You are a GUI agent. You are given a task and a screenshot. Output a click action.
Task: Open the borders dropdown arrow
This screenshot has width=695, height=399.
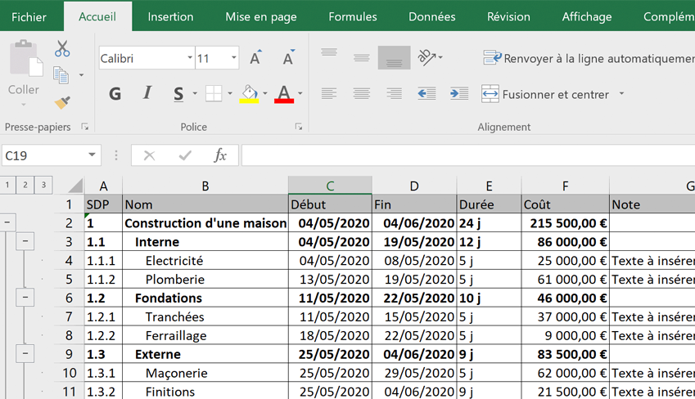click(x=229, y=93)
